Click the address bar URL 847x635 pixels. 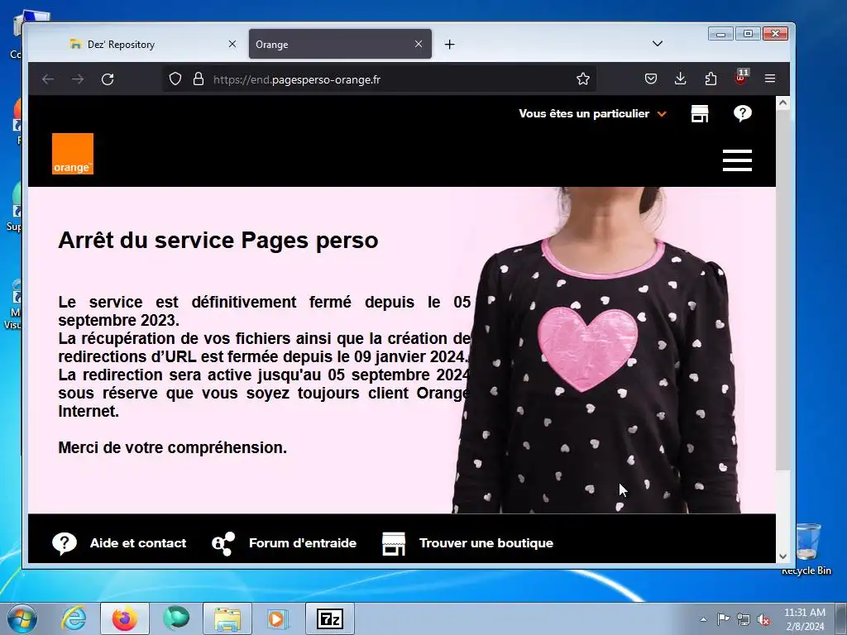coord(297,79)
